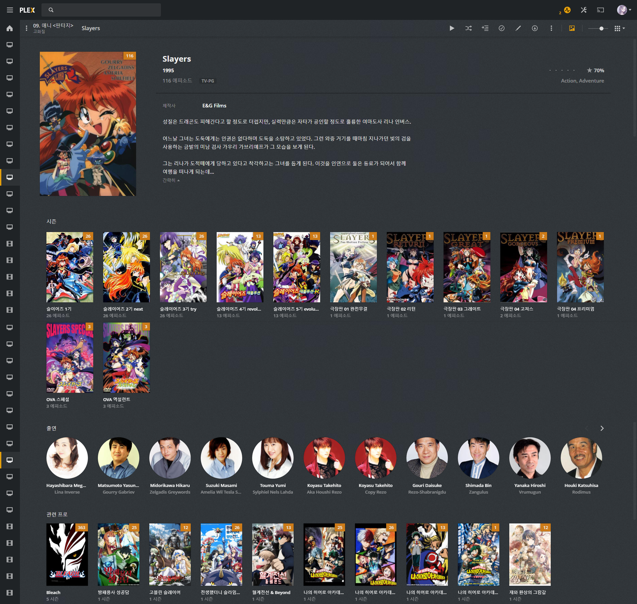Mark Slayers as watched
This screenshot has height=604, width=637.
pos(502,28)
